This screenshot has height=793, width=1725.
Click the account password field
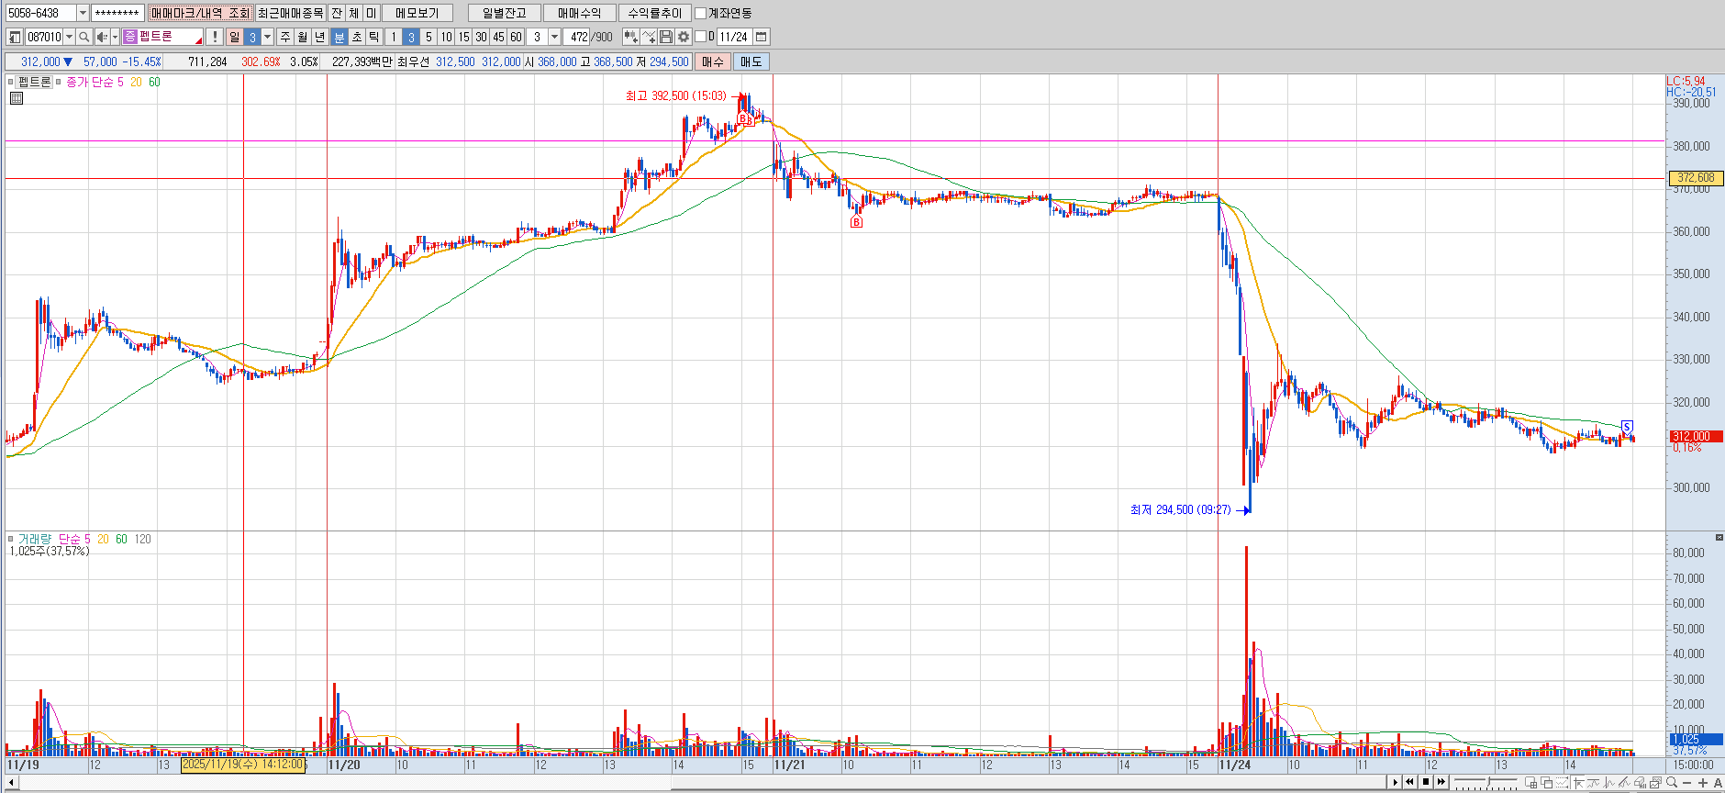(117, 13)
